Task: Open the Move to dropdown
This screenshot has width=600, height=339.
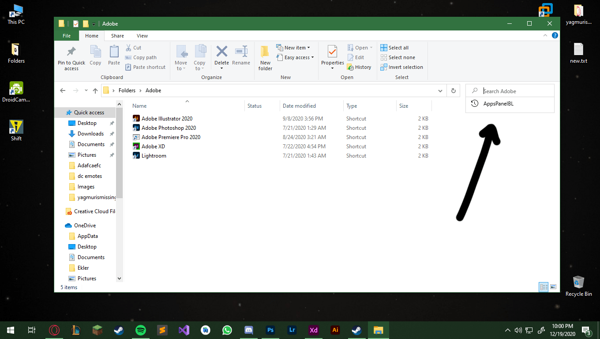Action: 181,58
